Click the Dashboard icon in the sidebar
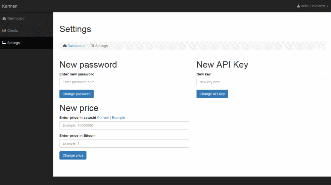The width and height of the screenshot is (331, 185). click(4, 18)
